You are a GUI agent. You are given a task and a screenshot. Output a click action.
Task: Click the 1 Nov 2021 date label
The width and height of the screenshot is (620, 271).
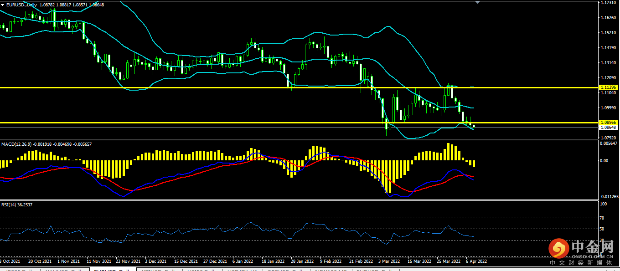tap(69, 261)
